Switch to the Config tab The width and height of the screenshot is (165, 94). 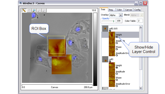pos(137,10)
